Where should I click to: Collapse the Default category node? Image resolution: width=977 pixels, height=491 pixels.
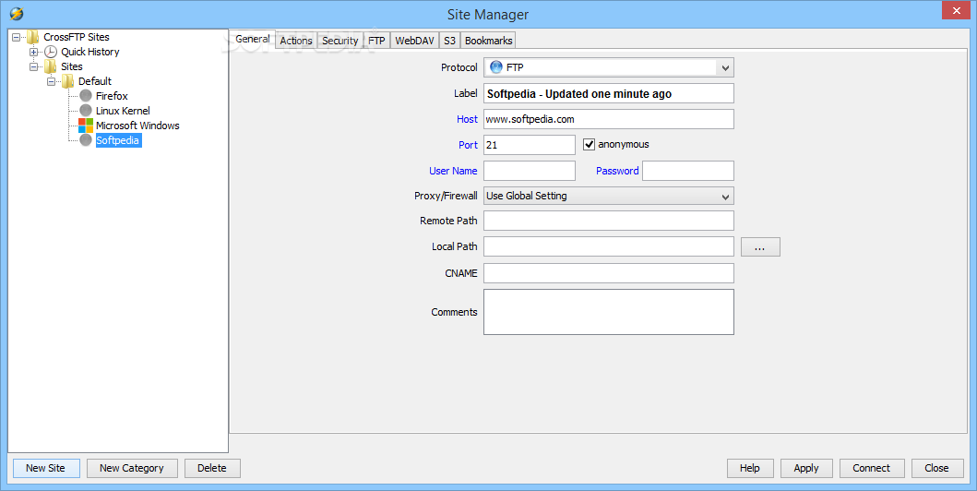pos(51,81)
